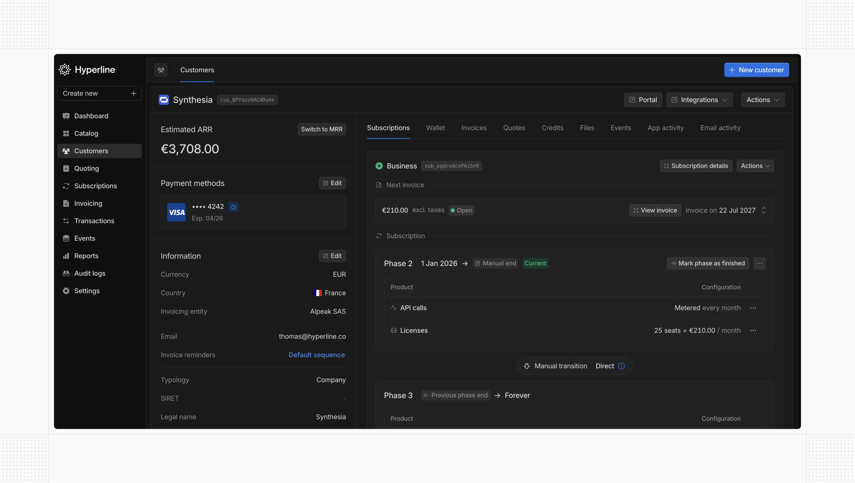Click the star icon on Visa card
This screenshot has height=483, width=855.
pos(233,207)
